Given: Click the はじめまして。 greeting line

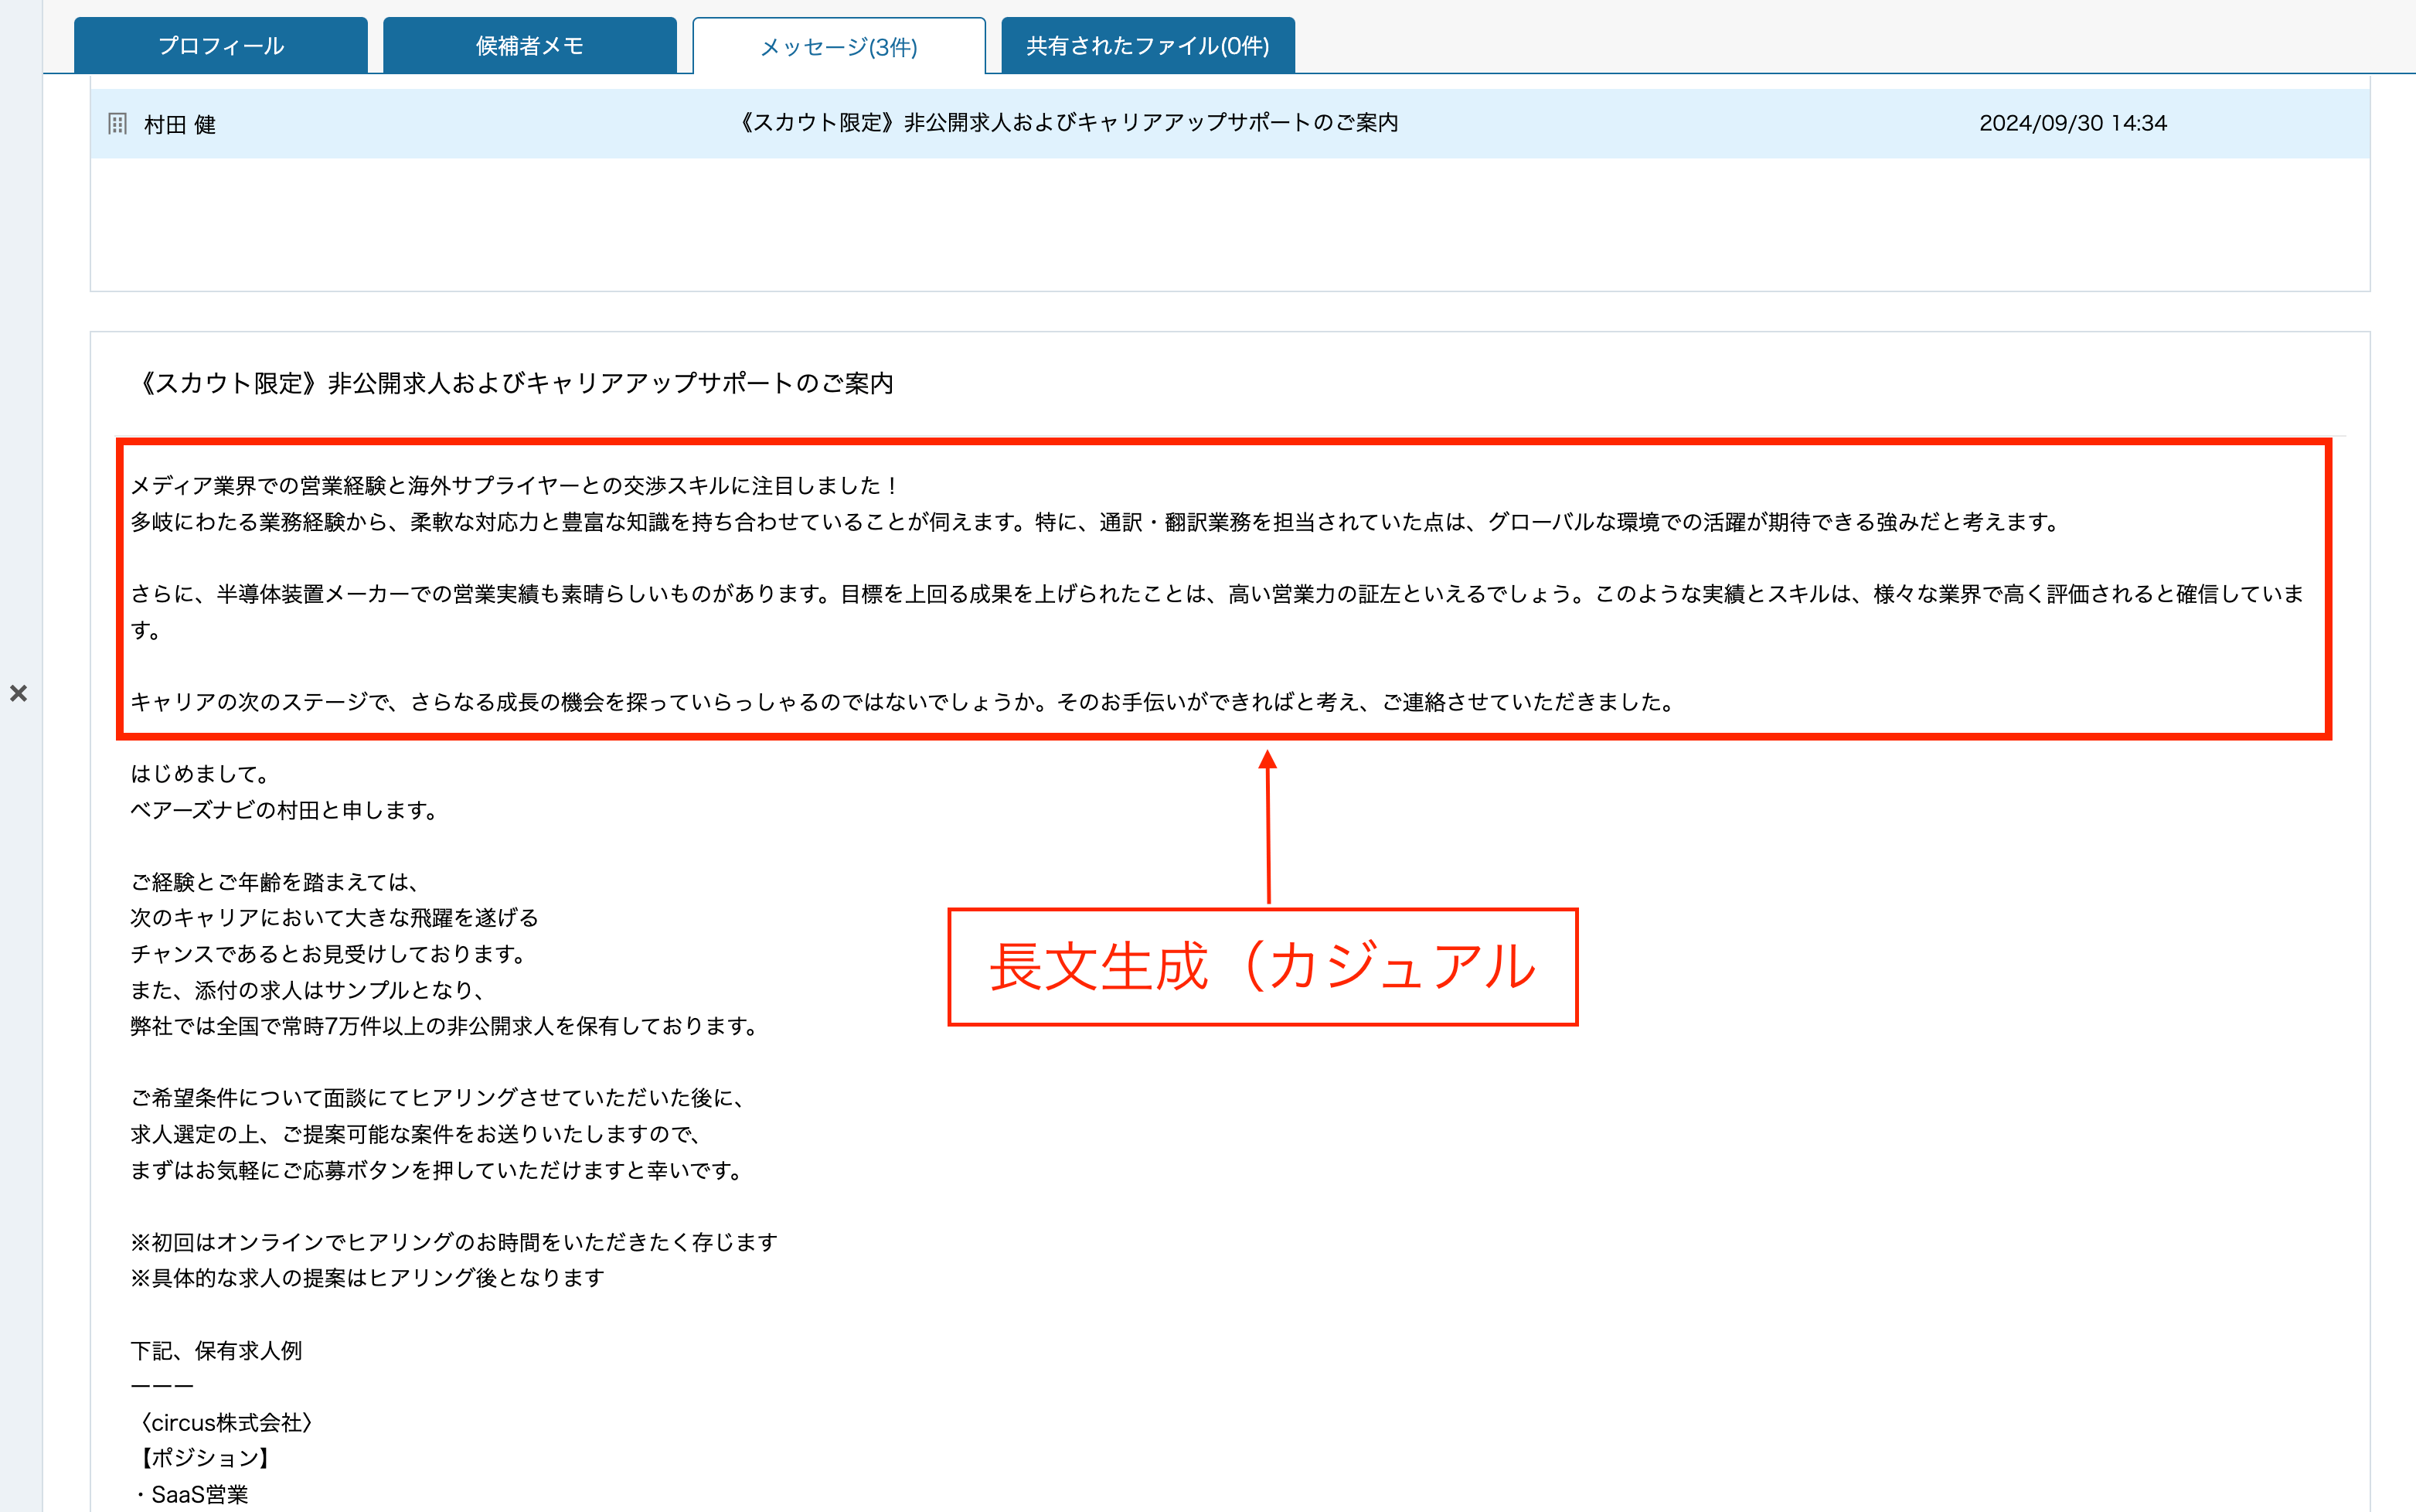Looking at the screenshot, I should (x=200, y=774).
